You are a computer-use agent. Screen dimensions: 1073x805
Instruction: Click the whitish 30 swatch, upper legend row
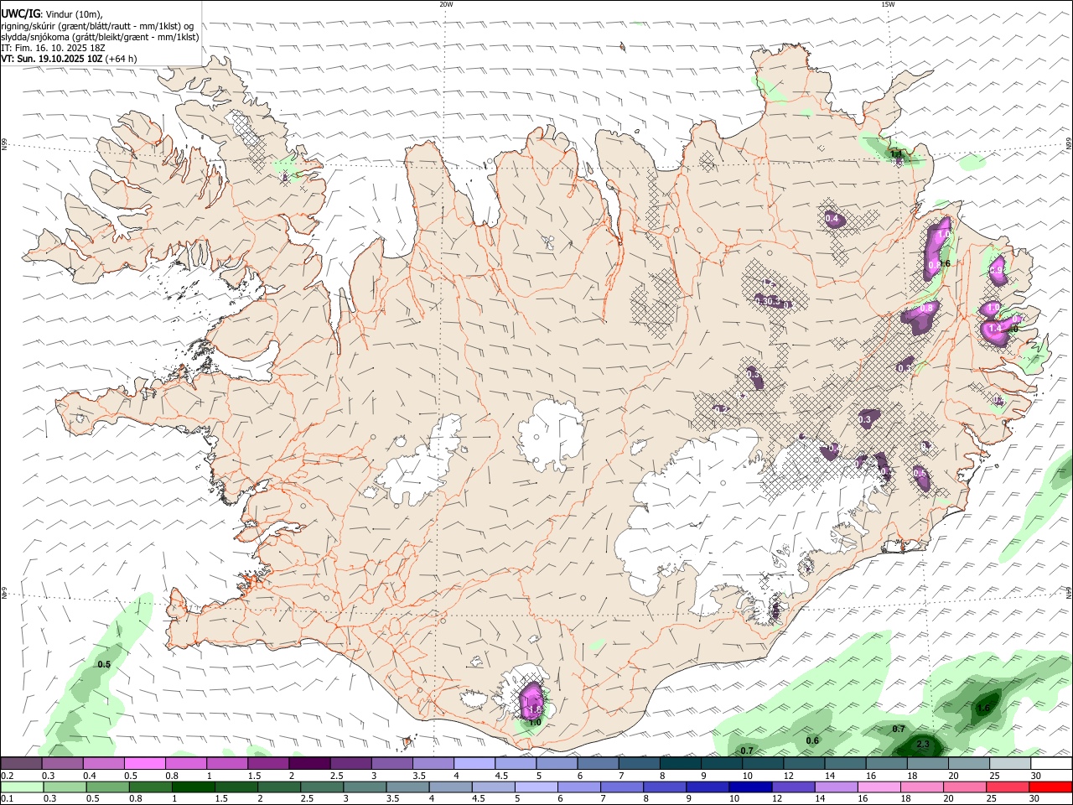pyautogui.click(x=1051, y=763)
